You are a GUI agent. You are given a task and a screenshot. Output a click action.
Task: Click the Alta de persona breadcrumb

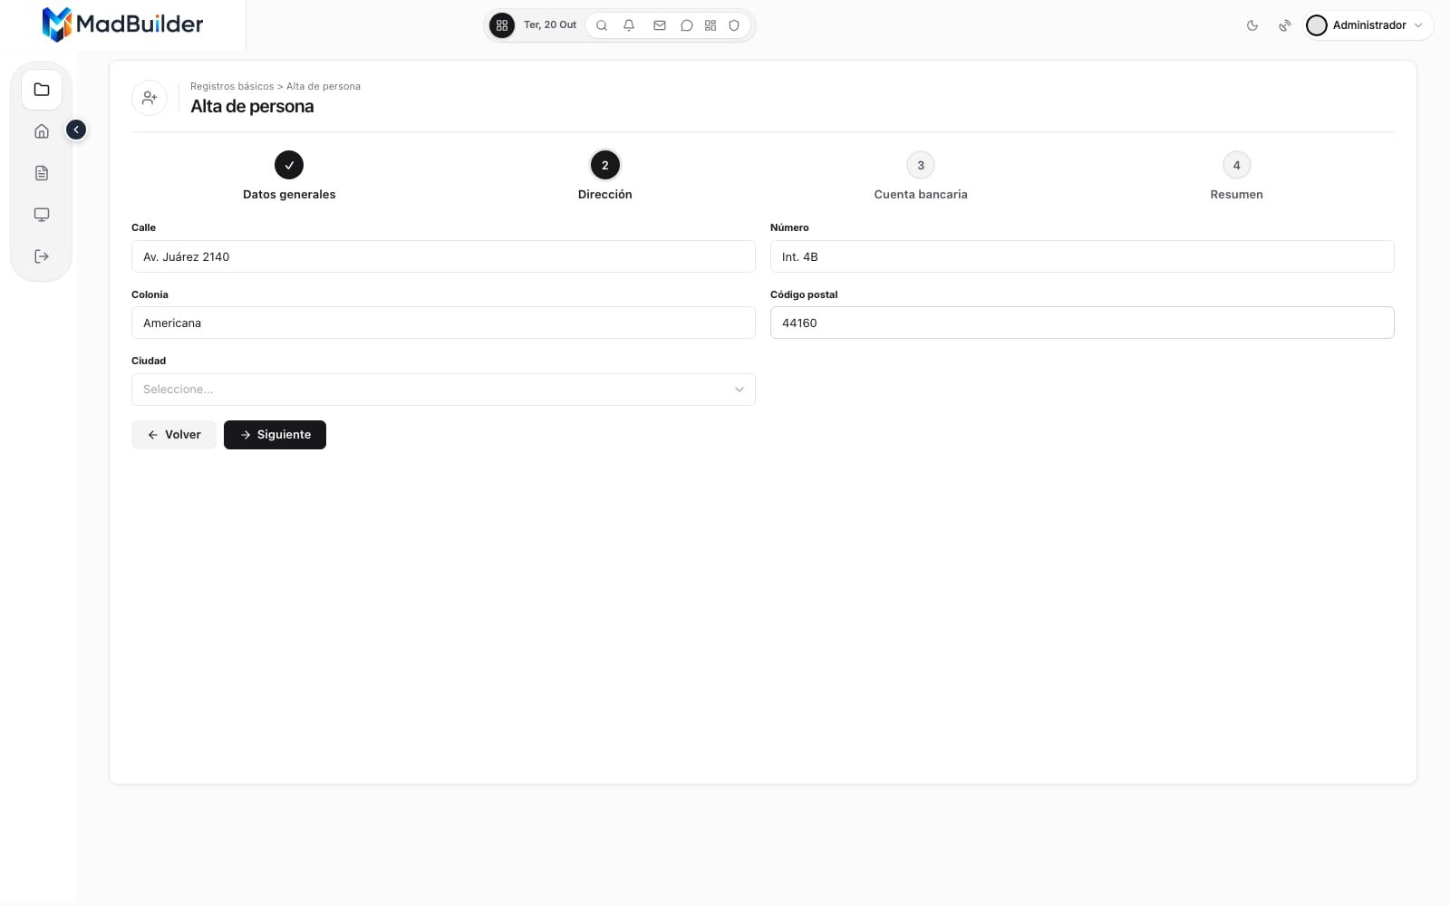pyautogui.click(x=324, y=86)
